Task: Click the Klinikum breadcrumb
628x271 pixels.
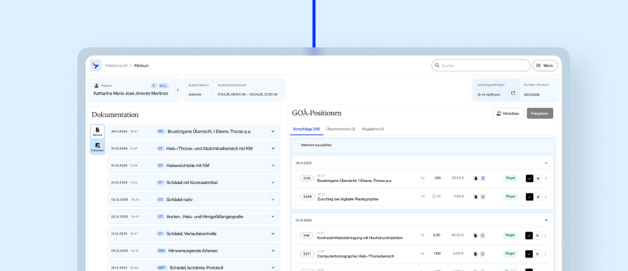Action: point(142,66)
